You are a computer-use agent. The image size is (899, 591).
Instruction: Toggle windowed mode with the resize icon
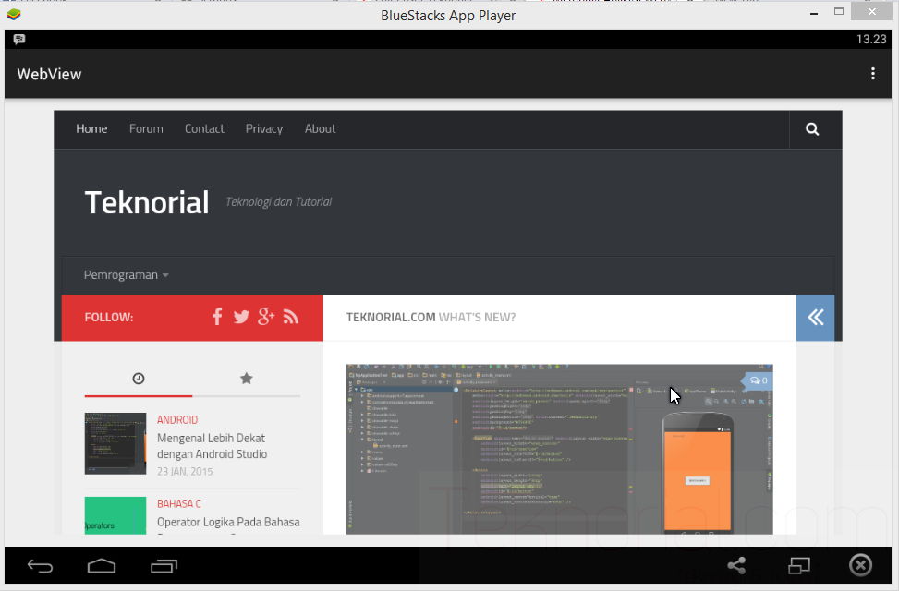pyautogui.click(x=799, y=564)
